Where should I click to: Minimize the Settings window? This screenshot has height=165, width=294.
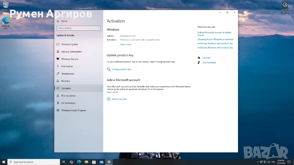click(220, 12)
